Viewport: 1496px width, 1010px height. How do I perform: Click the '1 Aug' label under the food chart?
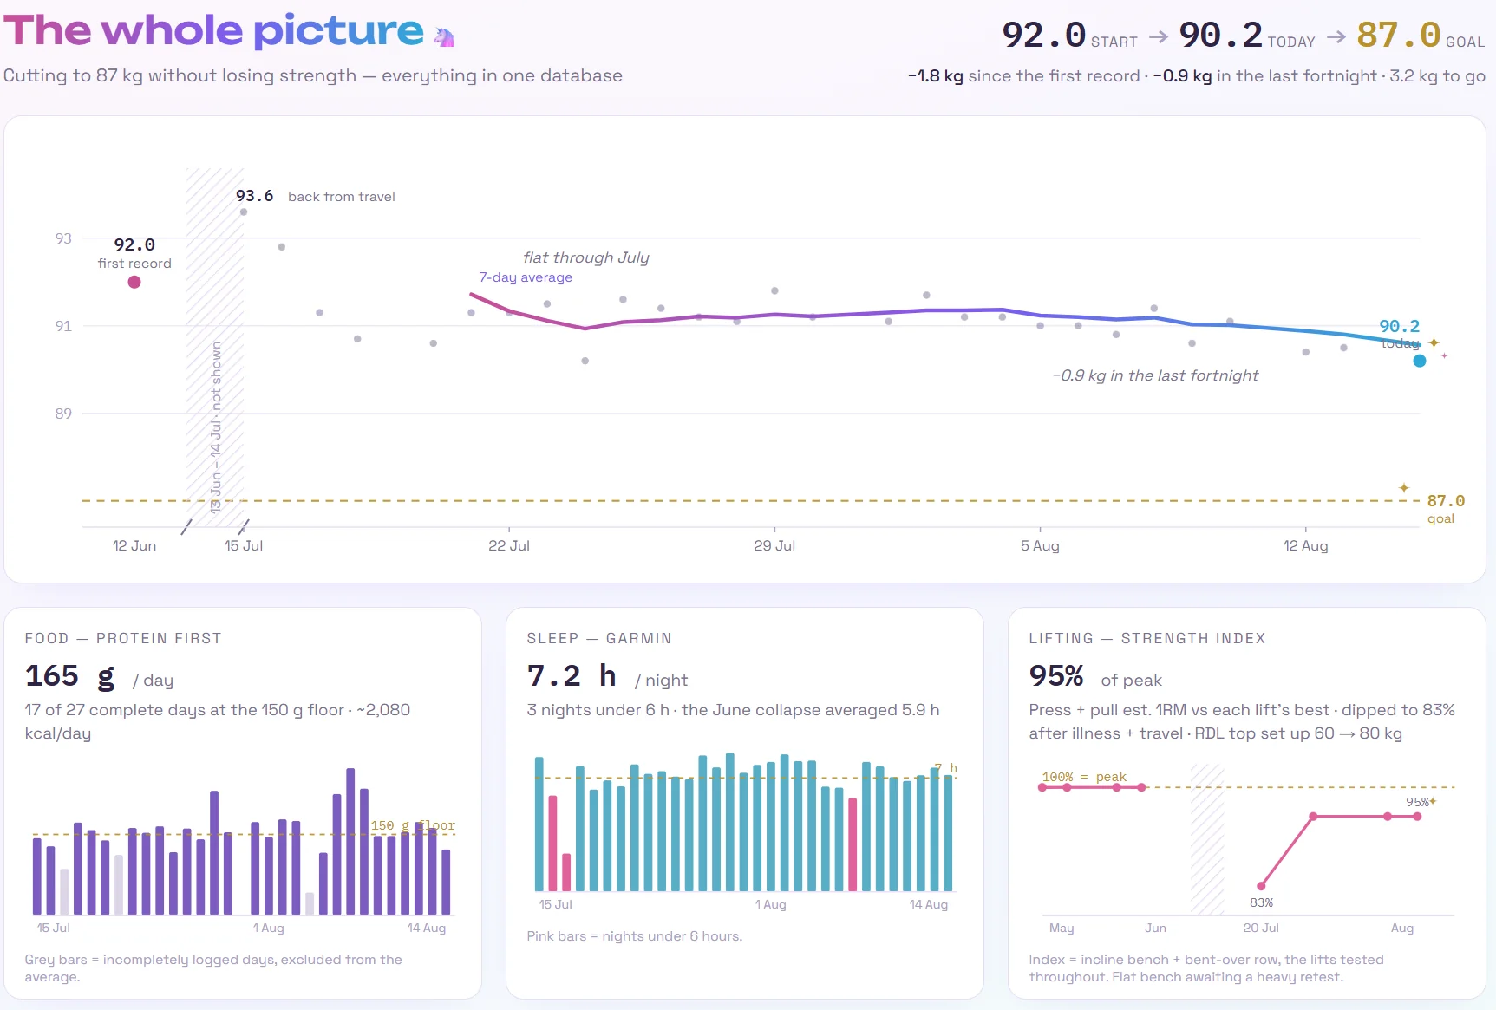269,928
